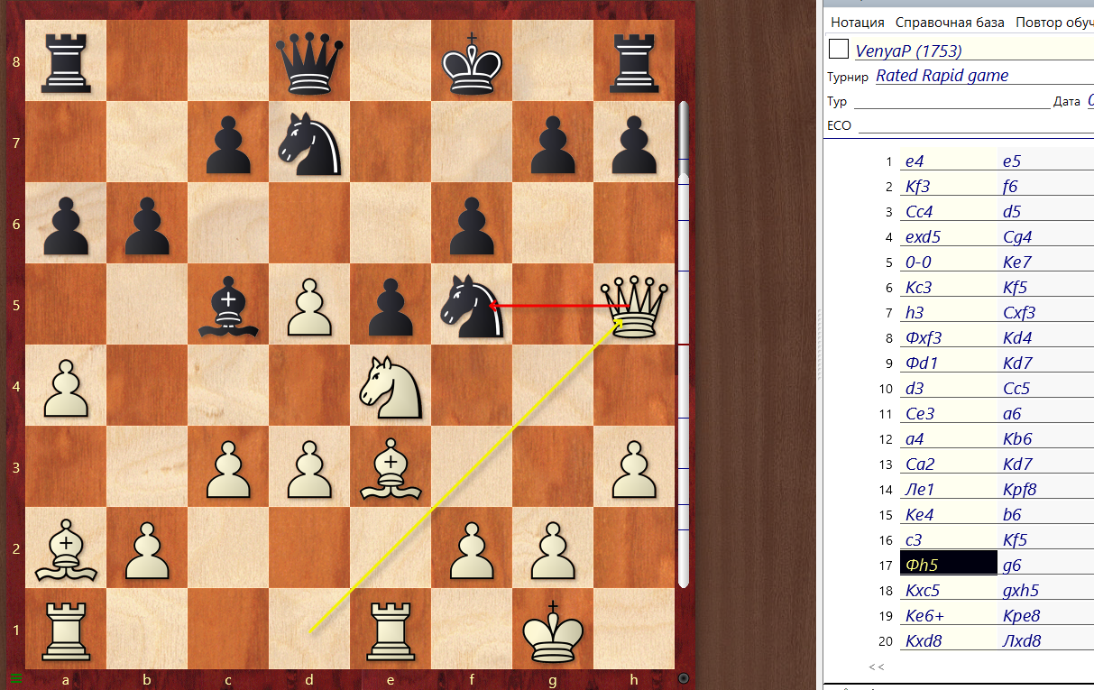Click the round button at board's bottom-right corner
Screen dimensions: 1094x690
pyautogui.click(x=683, y=678)
